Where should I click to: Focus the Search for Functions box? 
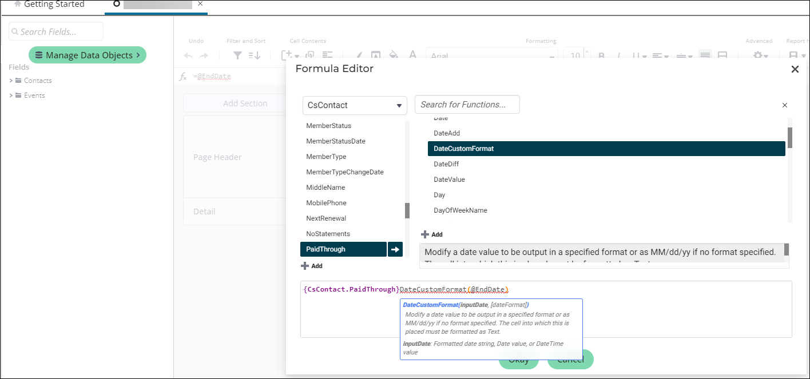pyautogui.click(x=467, y=104)
